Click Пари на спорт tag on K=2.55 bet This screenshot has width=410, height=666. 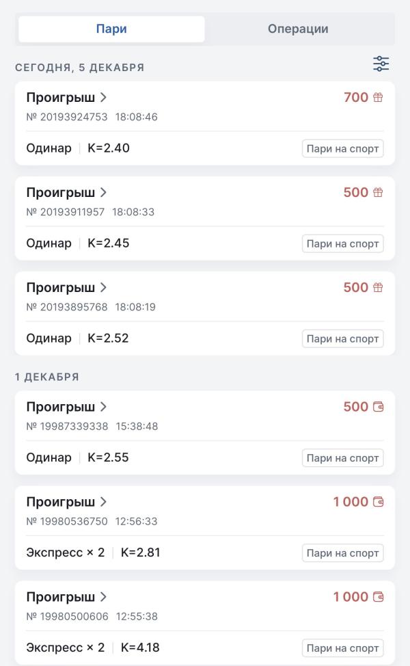point(342,457)
